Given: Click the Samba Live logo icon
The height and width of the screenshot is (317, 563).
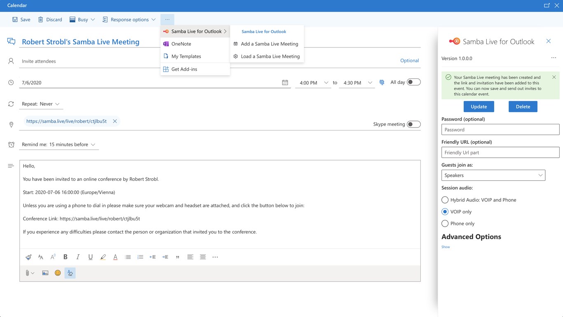Looking at the screenshot, I should [x=454, y=41].
